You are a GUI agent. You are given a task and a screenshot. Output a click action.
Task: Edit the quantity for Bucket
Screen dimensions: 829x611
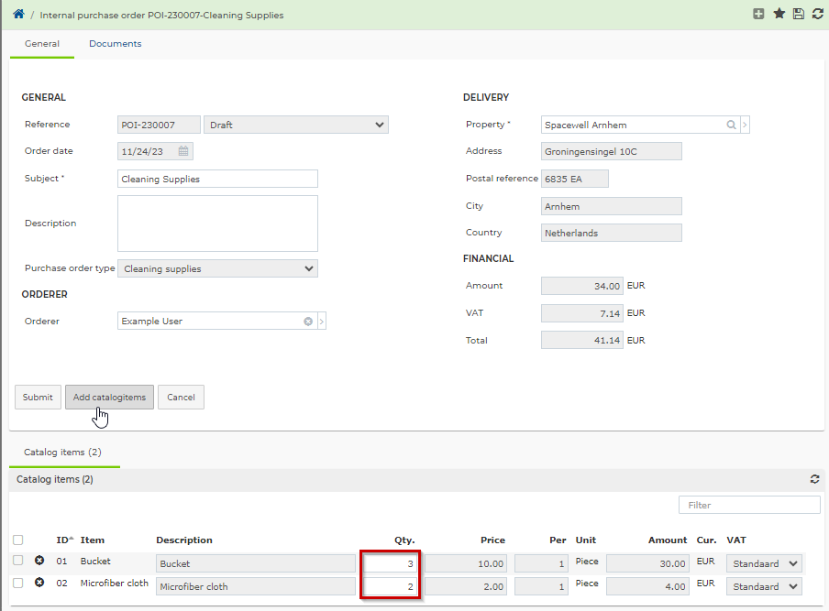[390, 563]
